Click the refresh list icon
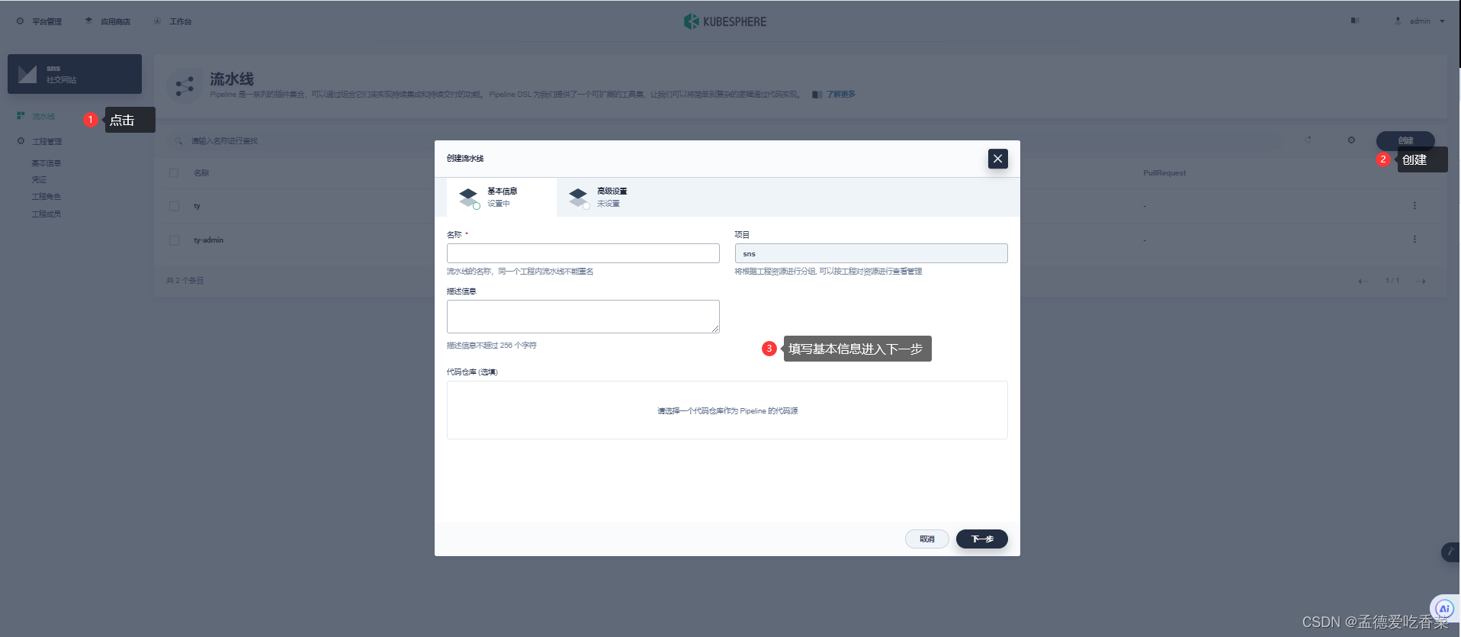This screenshot has width=1461, height=637. click(x=1308, y=140)
